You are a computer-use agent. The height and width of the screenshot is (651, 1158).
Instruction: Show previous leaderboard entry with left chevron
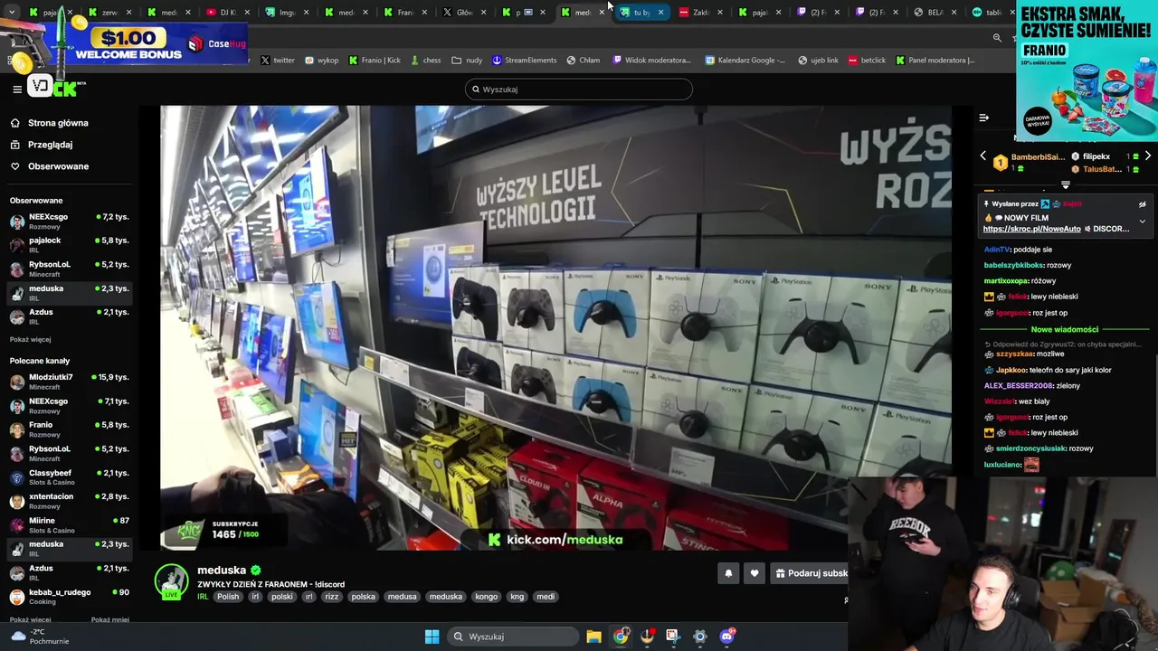[x=983, y=156]
